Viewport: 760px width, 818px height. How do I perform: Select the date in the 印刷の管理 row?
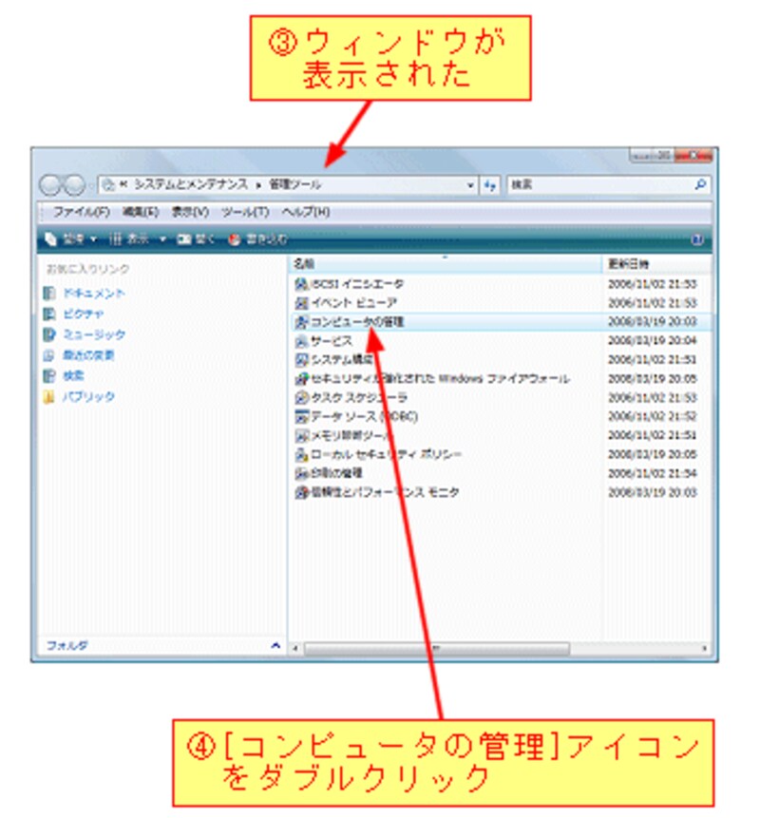[652, 474]
